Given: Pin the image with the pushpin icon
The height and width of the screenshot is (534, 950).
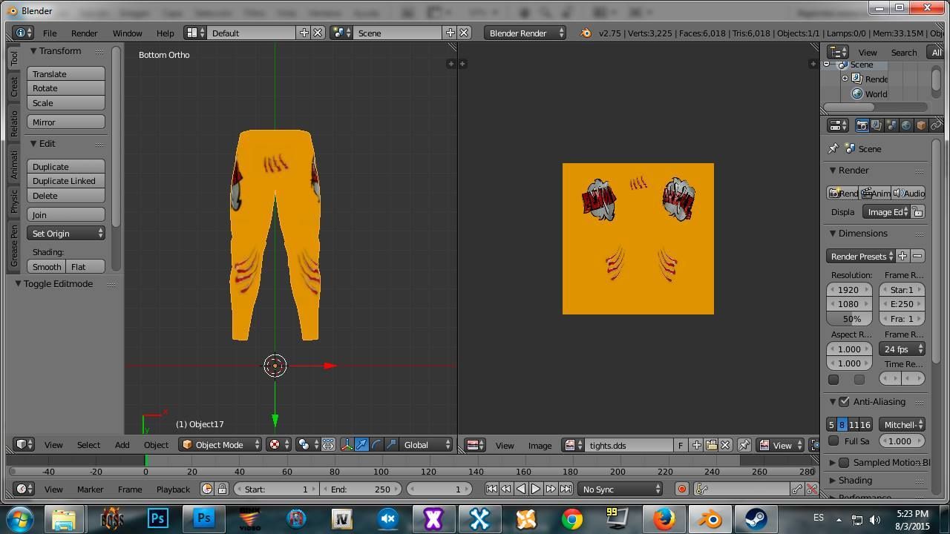Looking at the screenshot, I should click(x=744, y=445).
